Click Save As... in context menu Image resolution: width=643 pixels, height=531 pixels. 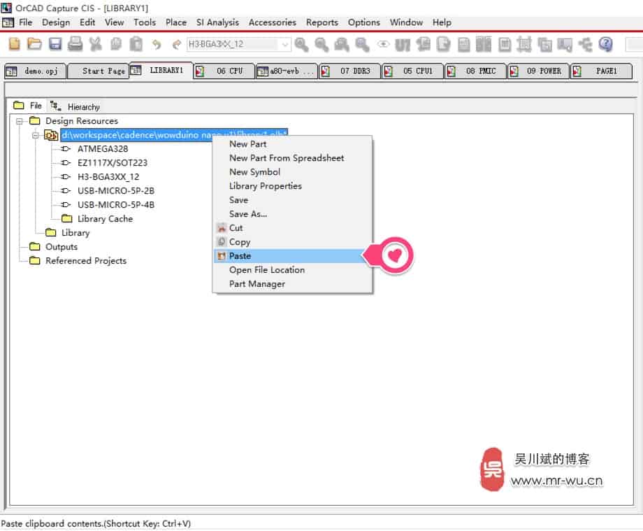point(293,214)
